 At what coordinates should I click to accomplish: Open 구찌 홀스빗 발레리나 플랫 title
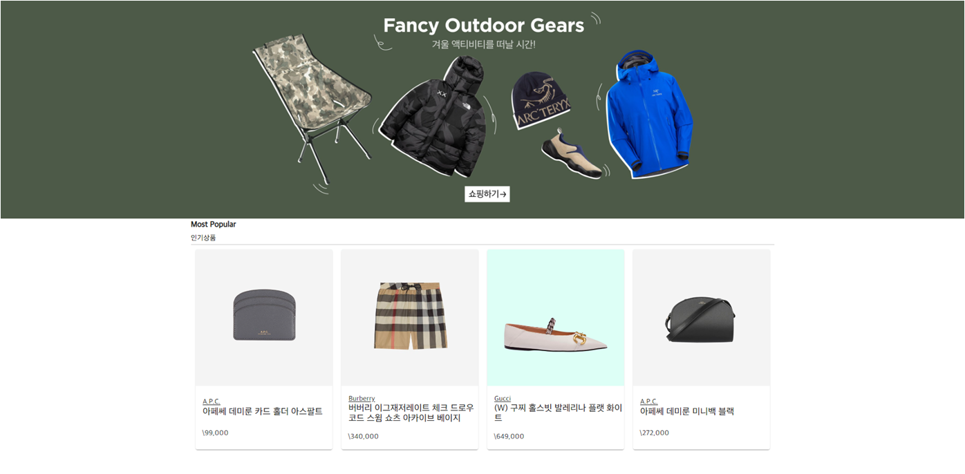(x=558, y=413)
